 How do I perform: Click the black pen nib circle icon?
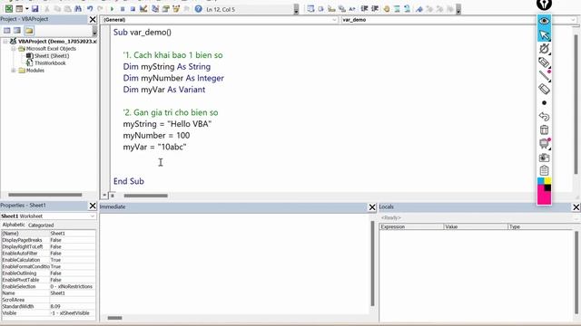point(544,4)
